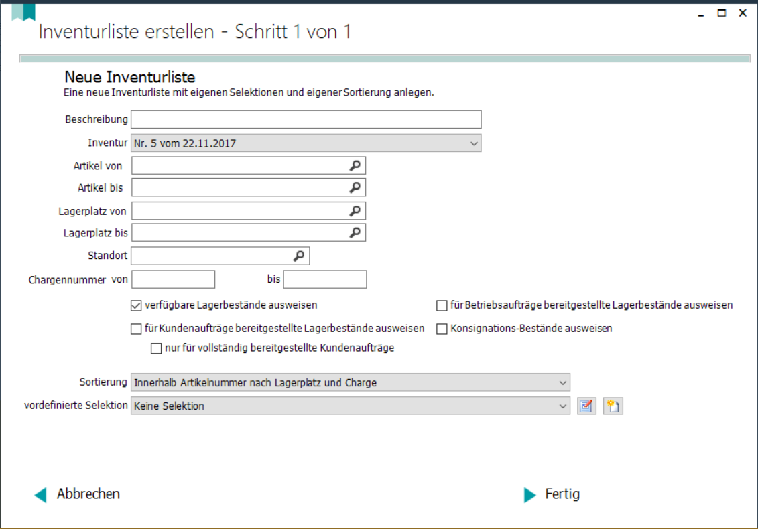Click the search icon in Artikel von

coord(355,165)
